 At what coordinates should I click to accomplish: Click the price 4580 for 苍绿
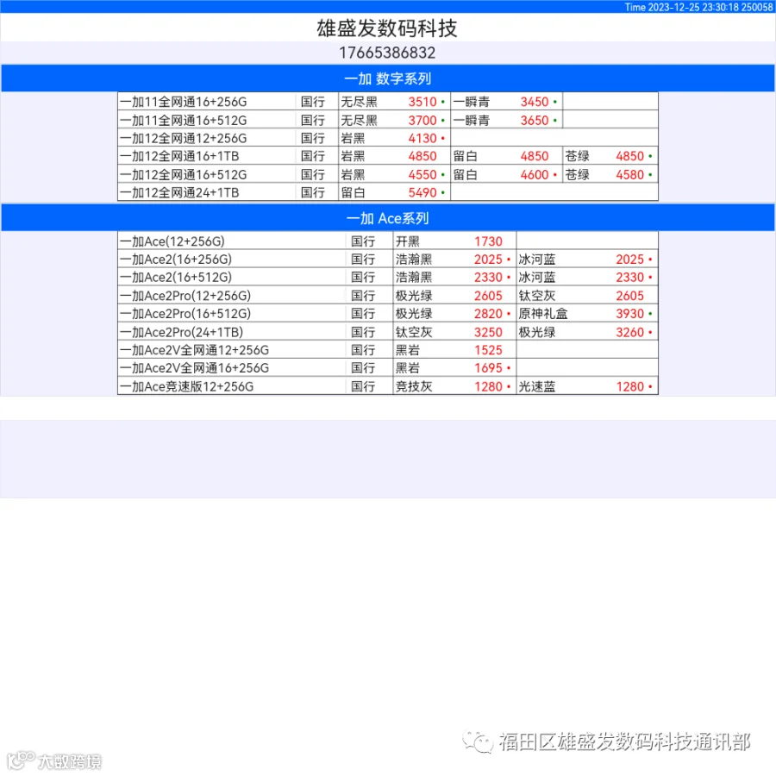point(630,175)
